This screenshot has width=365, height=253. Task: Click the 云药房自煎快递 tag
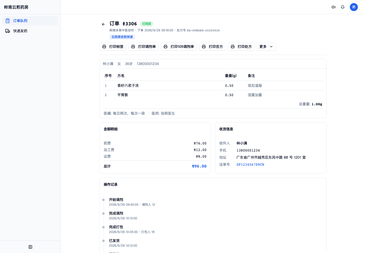[122, 37]
